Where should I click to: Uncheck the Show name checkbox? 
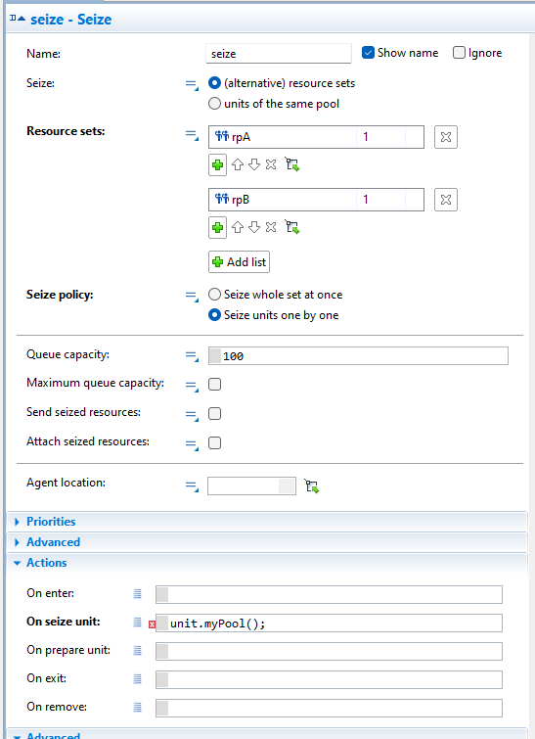tap(368, 53)
